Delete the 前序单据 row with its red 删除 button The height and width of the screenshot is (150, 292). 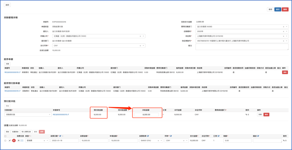coord(285,72)
